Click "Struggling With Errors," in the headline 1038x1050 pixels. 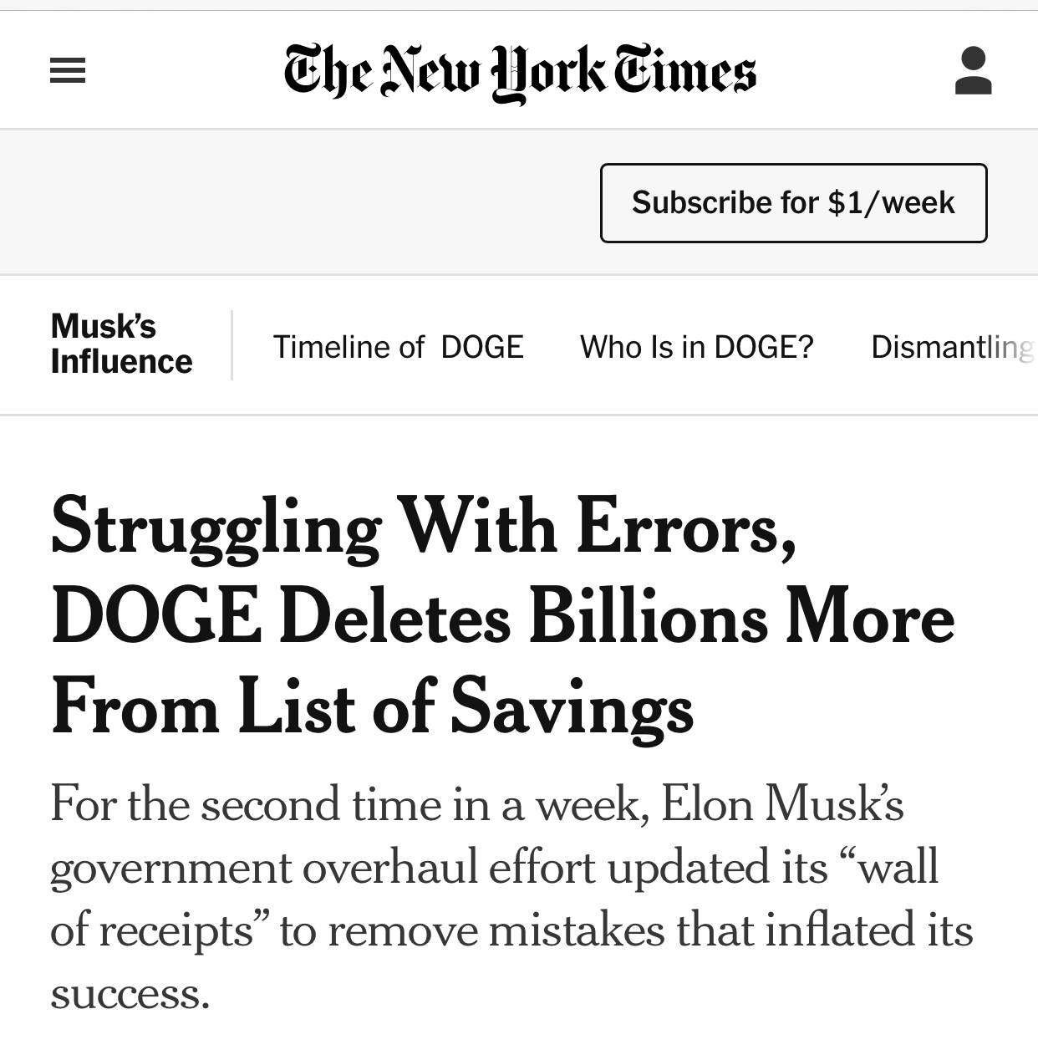click(423, 528)
